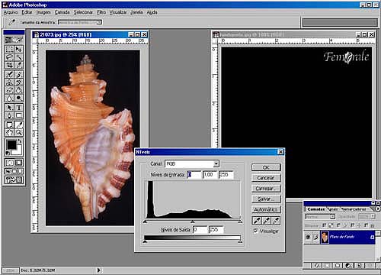Screen dimensions: 381x275
Task: Switch to Quick Mask mode
Action: click(19, 163)
